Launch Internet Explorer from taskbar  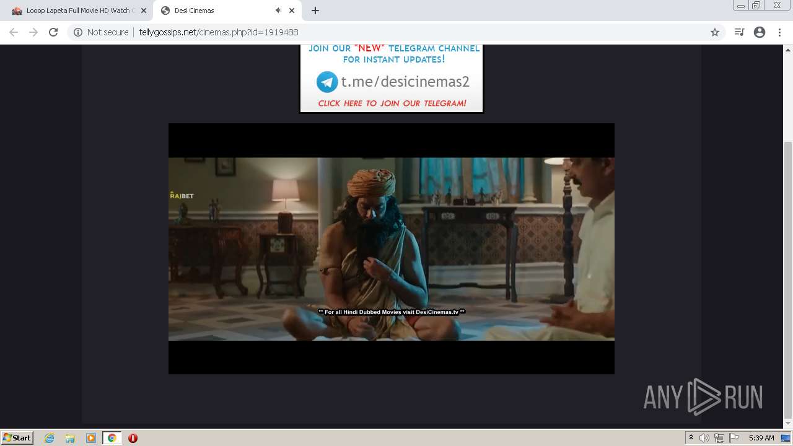(x=49, y=438)
